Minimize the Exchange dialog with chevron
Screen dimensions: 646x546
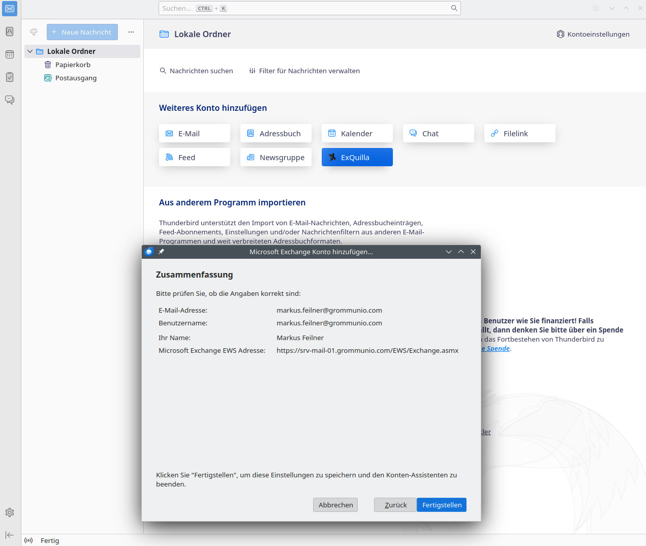(449, 252)
